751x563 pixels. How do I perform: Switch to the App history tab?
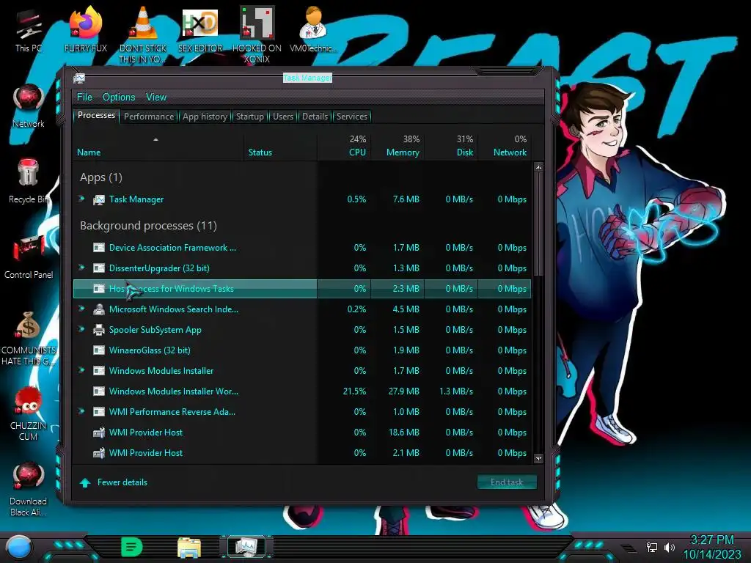(205, 117)
